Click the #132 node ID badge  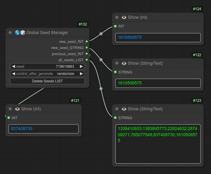click(83, 25)
